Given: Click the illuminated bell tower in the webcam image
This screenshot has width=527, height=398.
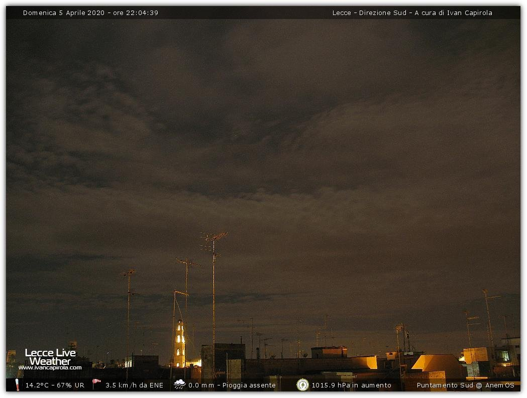Looking at the screenshot, I should pos(180,344).
